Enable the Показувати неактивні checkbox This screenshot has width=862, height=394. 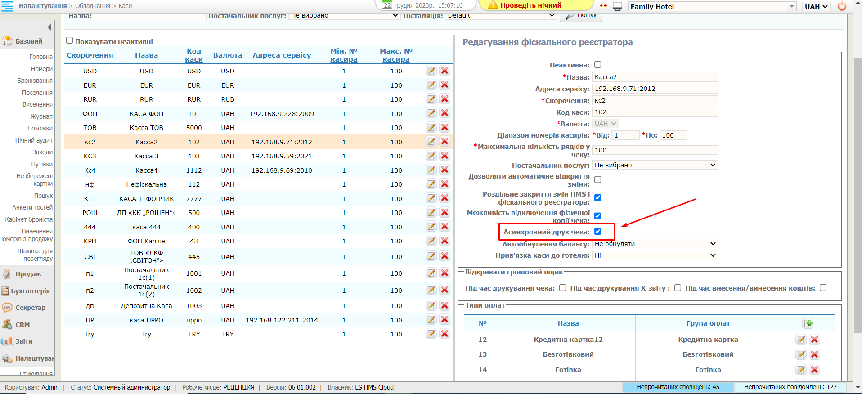coord(70,40)
